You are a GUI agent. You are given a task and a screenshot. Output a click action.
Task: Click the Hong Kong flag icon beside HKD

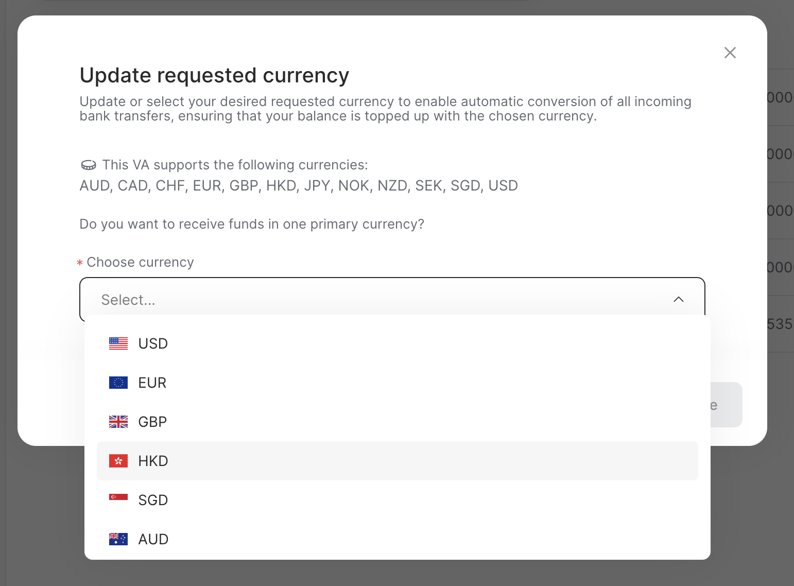pyautogui.click(x=118, y=461)
